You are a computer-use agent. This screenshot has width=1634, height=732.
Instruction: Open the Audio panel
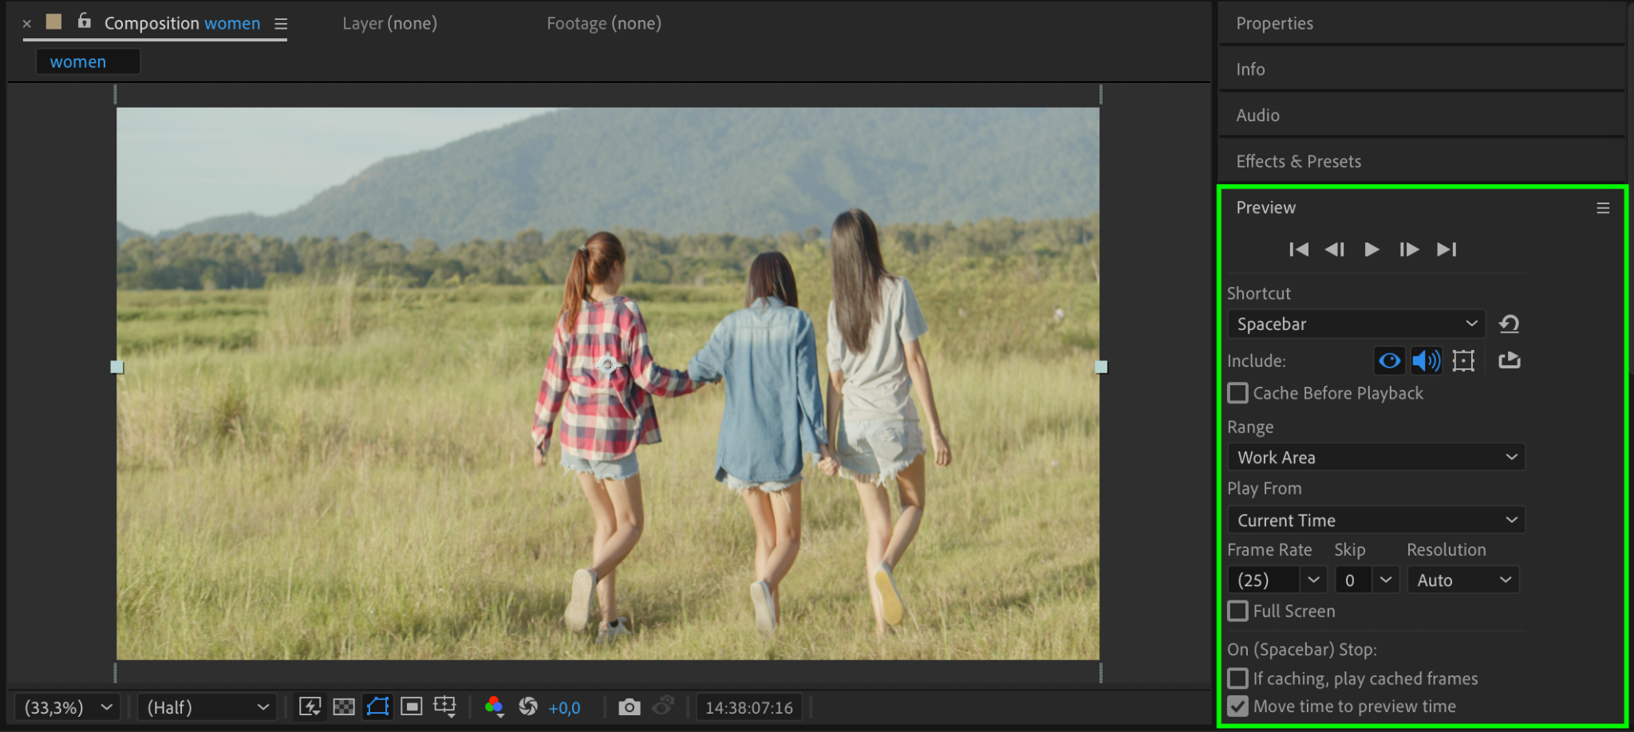1257,116
